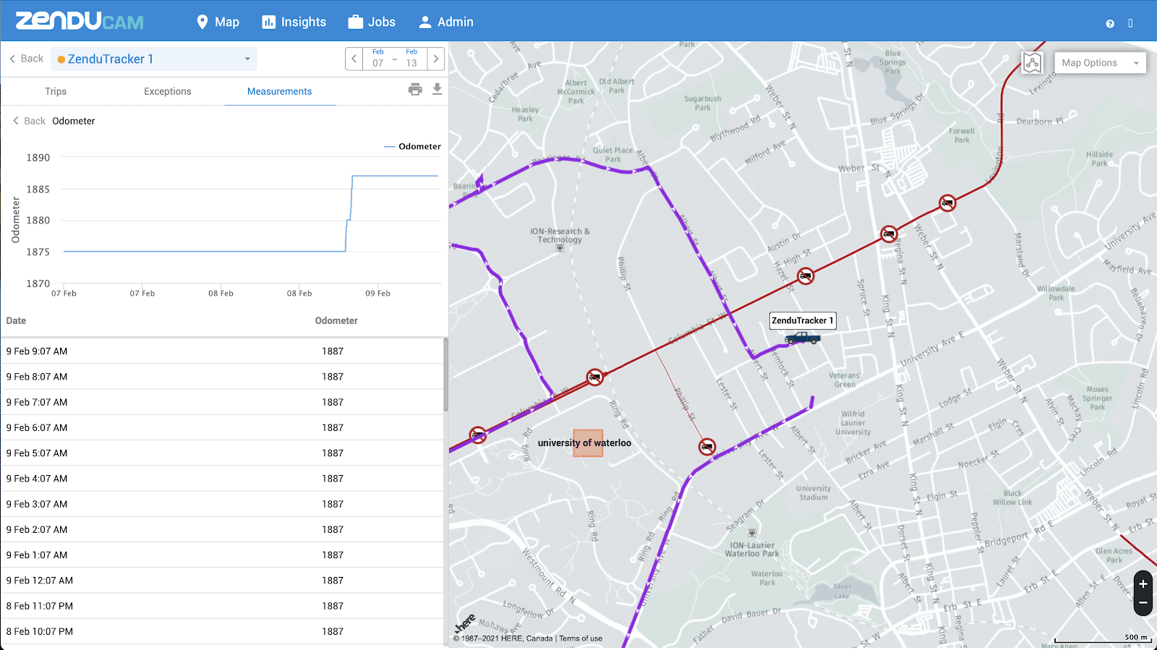Image resolution: width=1157 pixels, height=650 pixels.
Task: Open the Terms of use link
Action: (581, 638)
